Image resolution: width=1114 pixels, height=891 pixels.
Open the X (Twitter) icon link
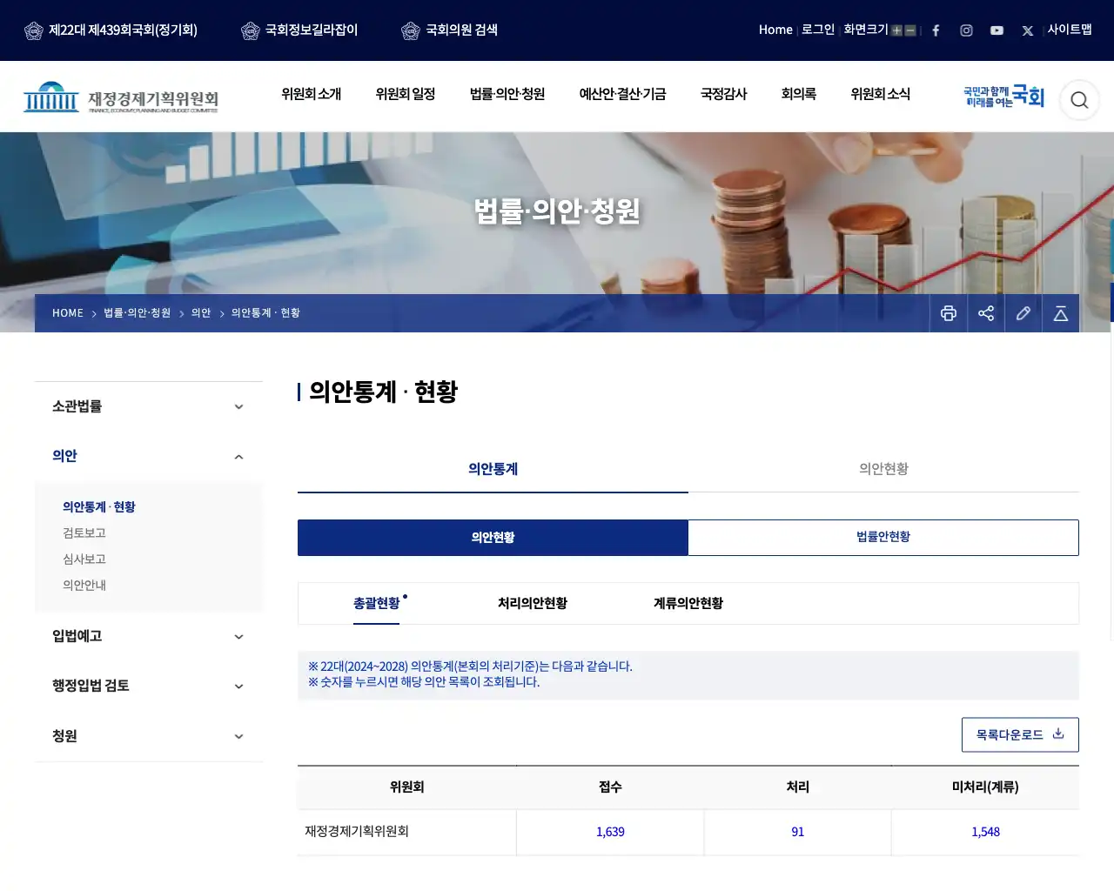1028,30
